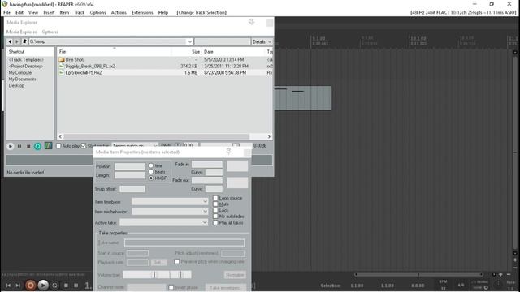Select the beats radio button
This screenshot has width=520, height=292.
click(151, 172)
